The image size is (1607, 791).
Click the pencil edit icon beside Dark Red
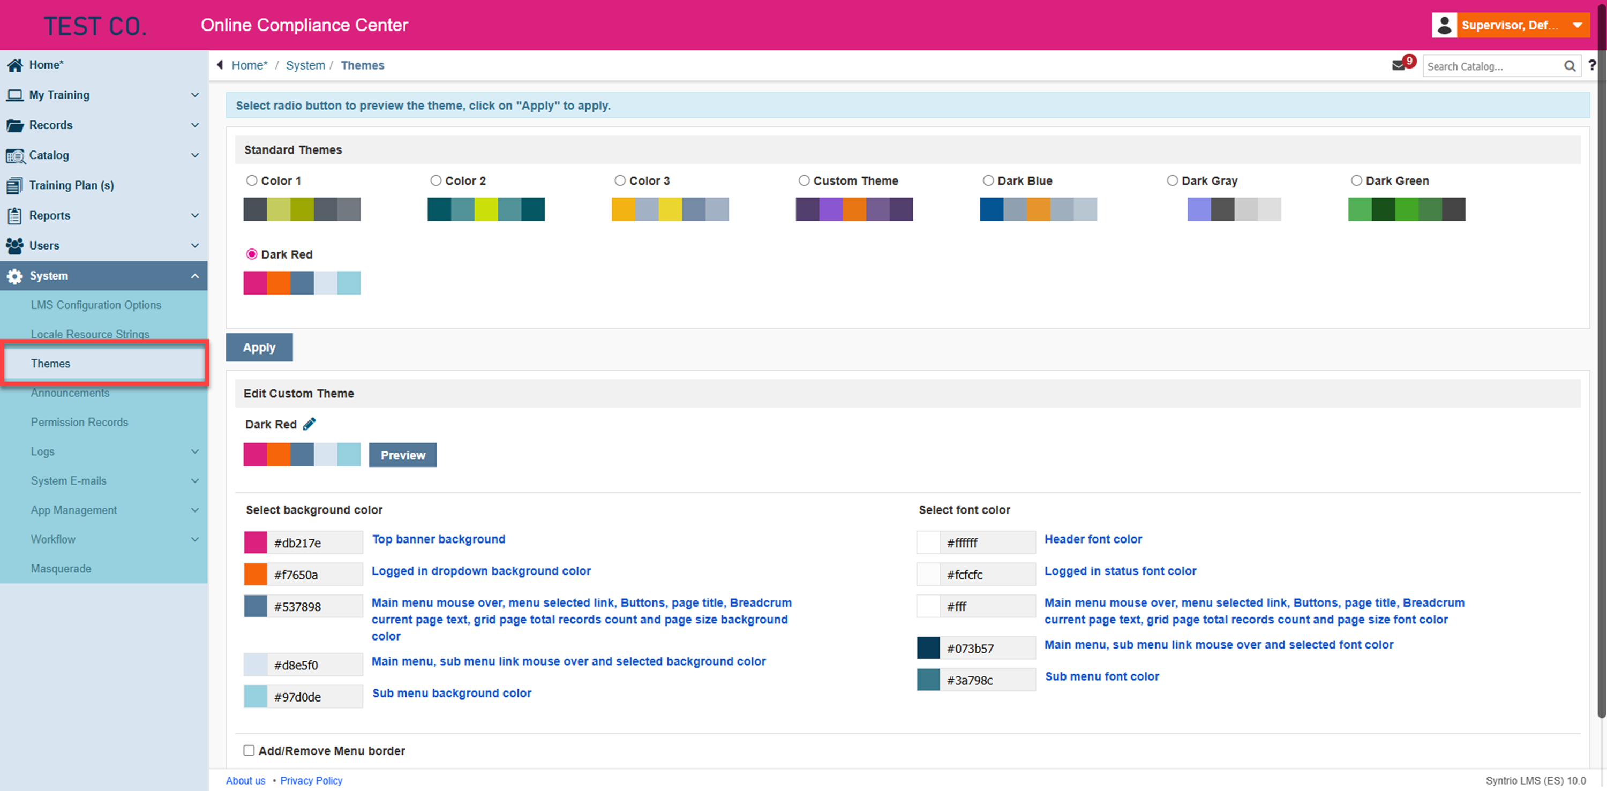point(310,424)
